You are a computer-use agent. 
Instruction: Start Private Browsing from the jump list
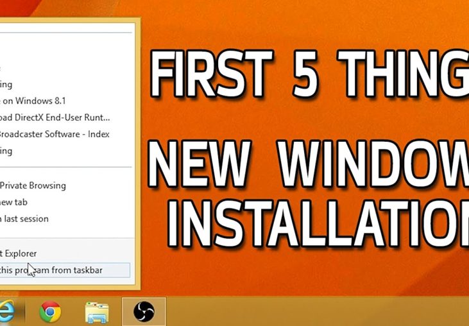click(x=33, y=185)
